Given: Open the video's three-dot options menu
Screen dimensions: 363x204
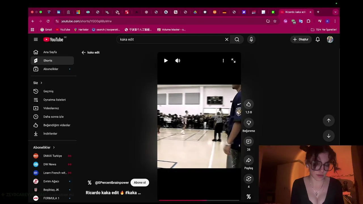Looking at the screenshot, I should pos(223,61).
